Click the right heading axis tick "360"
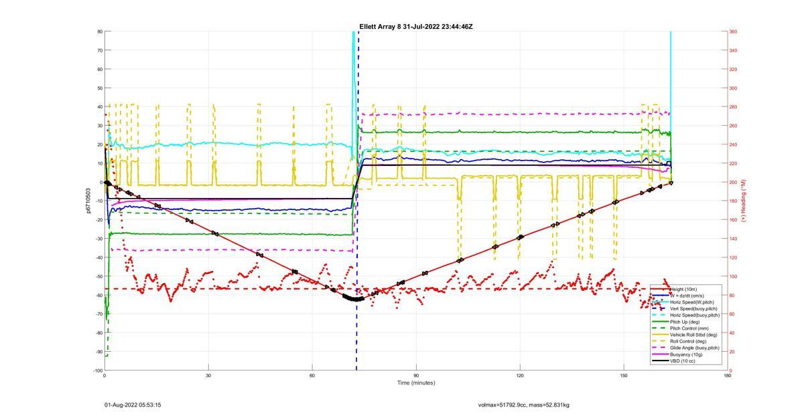 coord(733,31)
